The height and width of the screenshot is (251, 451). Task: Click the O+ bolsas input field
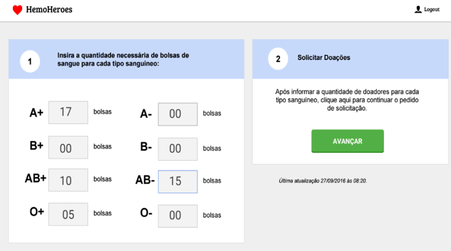(67, 214)
